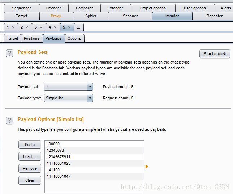The width and height of the screenshot is (233, 194).
Task: Close Intruder attack tab 5
Action: 69,27
